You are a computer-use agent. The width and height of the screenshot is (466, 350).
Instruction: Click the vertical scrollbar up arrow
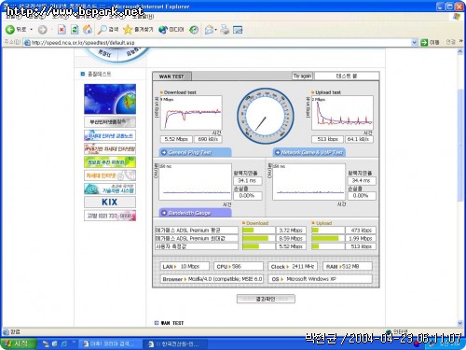click(x=460, y=52)
